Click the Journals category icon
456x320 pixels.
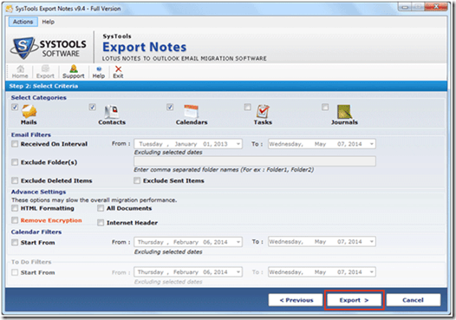(x=344, y=112)
